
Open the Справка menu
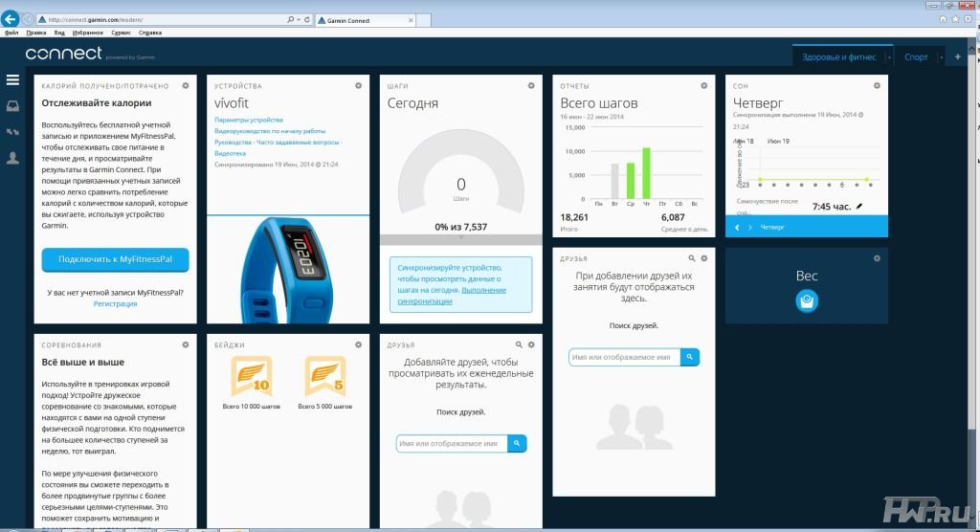click(x=150, y=33)
